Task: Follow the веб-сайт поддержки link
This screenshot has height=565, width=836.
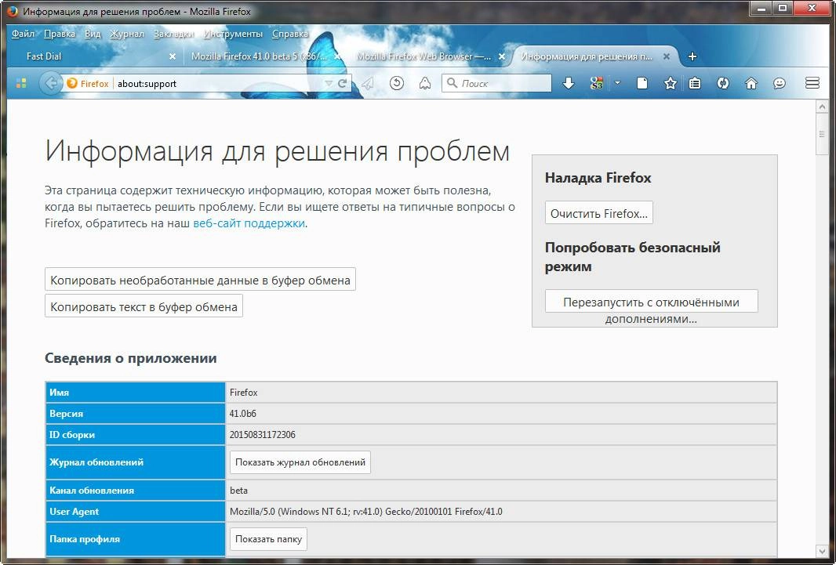Action: pos(249,223)
